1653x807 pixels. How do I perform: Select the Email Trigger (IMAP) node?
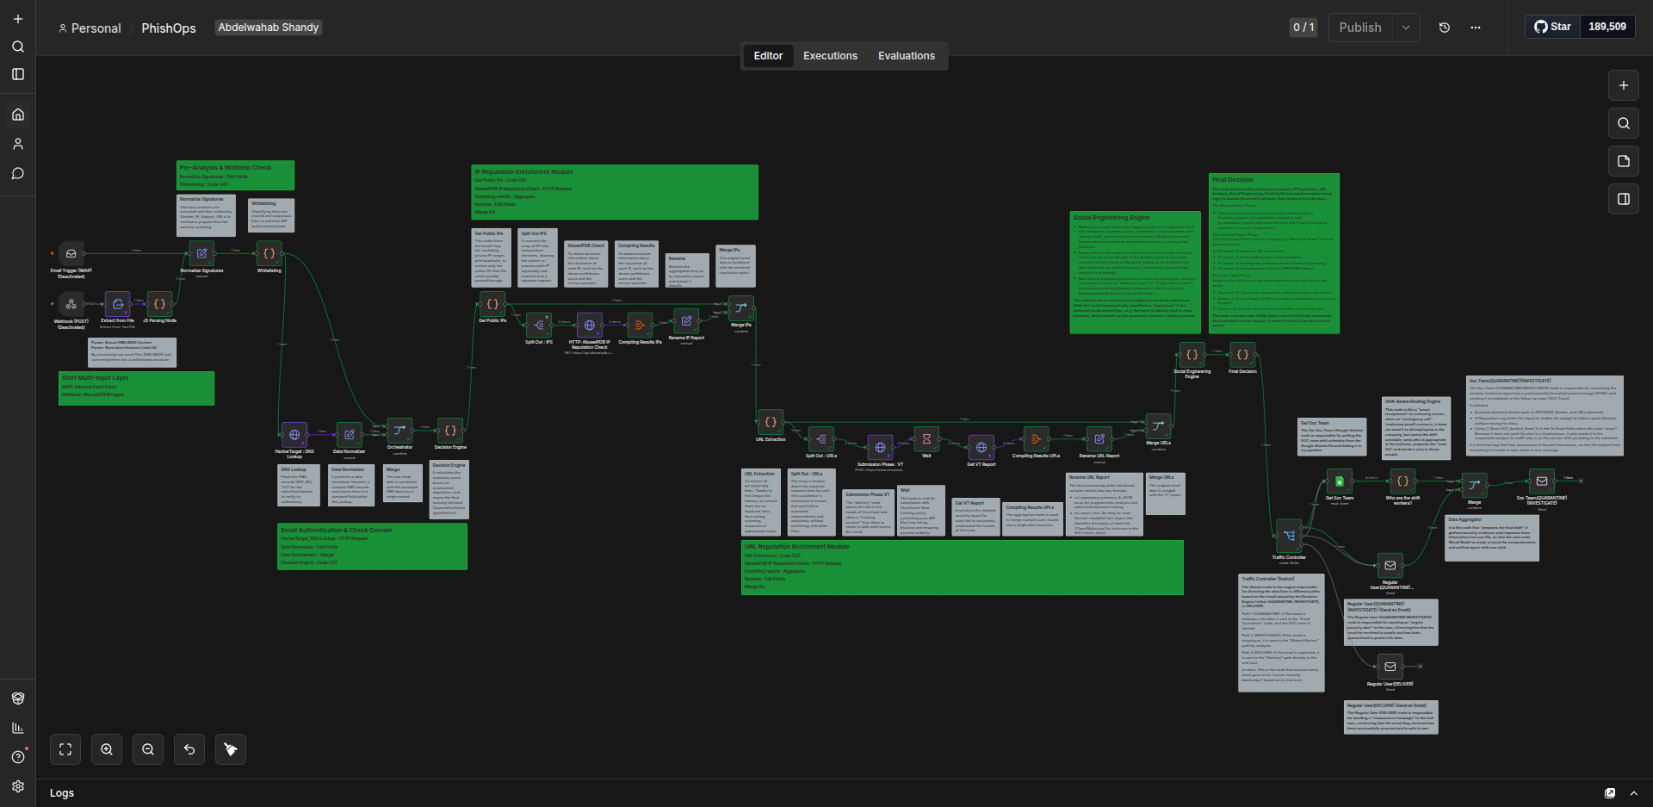coord(71,253)
